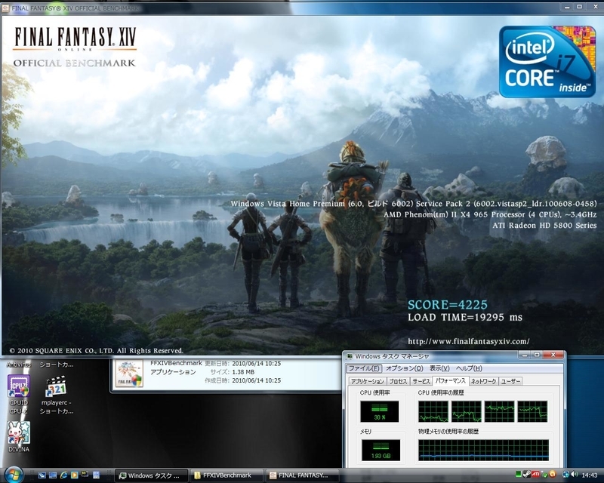This screenshot has width=604, height=483.
Task: Click Task Manager green tray icon
Action: coord(519,474)
